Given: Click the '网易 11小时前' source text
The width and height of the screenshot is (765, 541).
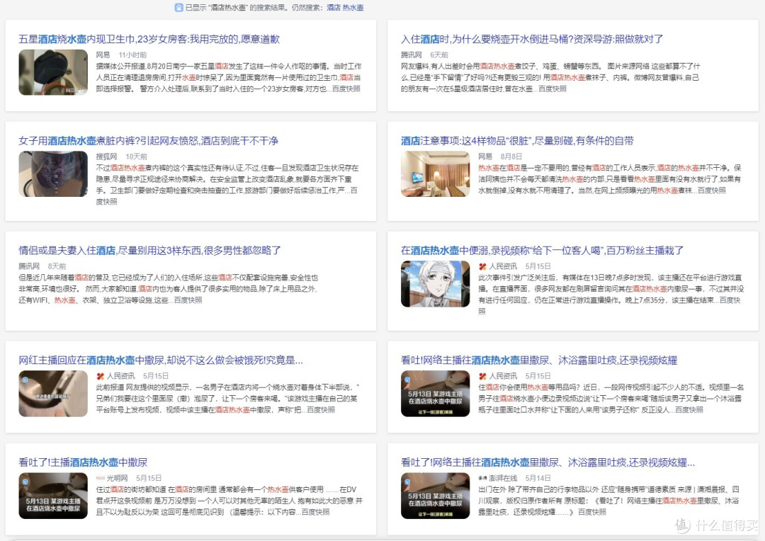Looking at the screenshot, I should pyautogui.click(x=121, y=55).
